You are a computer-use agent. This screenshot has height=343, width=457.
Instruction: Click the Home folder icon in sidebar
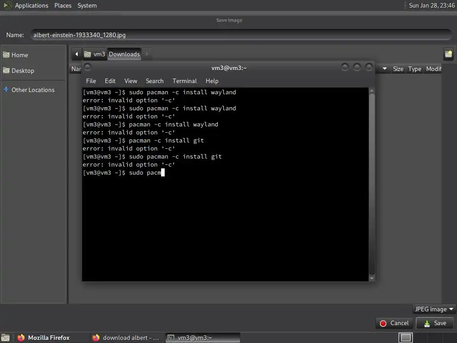coord(6,55)
